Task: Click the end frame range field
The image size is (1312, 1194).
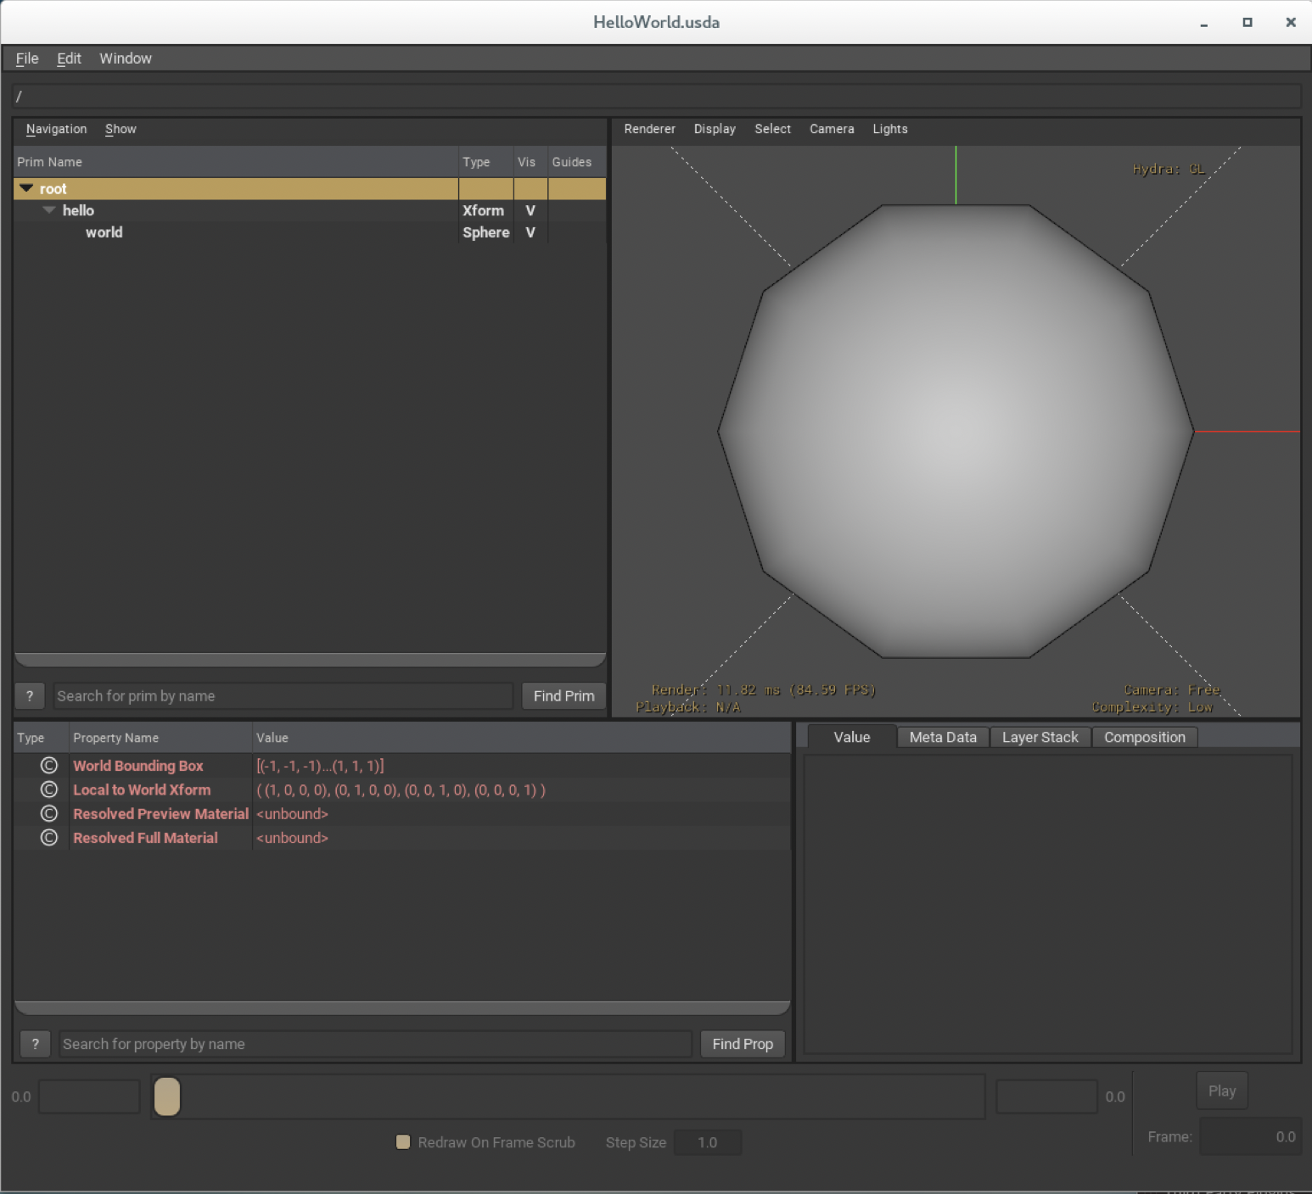Action: coord(1046,1096)
